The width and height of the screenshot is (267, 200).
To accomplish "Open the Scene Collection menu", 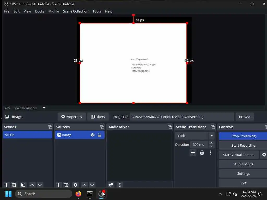I will click(76, 11).
